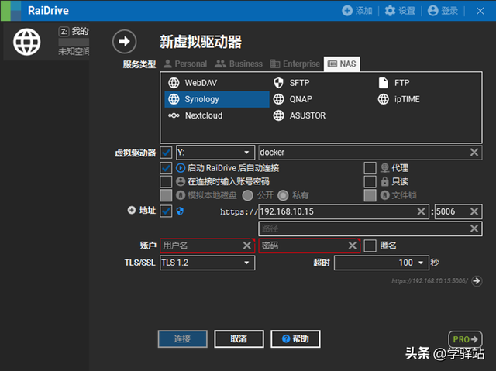Image resolution: width=496 pixels, height=371 pixels.
Task: Clear the docker drive name field
Action: 474,153
